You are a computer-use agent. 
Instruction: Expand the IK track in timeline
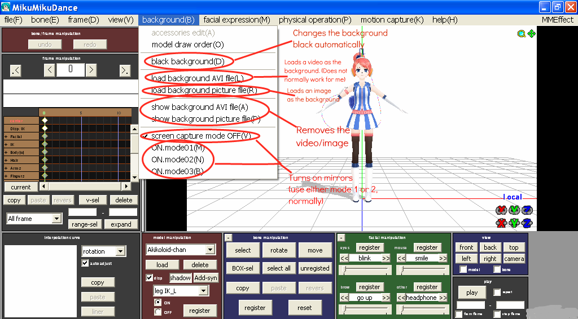coord(6,145)
